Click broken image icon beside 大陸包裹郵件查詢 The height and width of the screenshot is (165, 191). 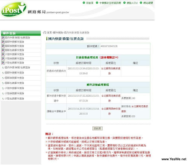[3, 63]
